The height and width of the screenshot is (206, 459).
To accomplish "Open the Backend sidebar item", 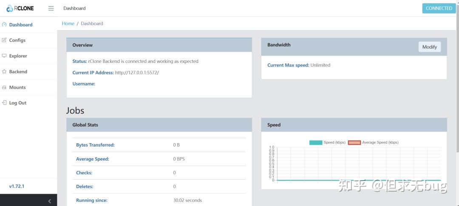I will [28, 71].
